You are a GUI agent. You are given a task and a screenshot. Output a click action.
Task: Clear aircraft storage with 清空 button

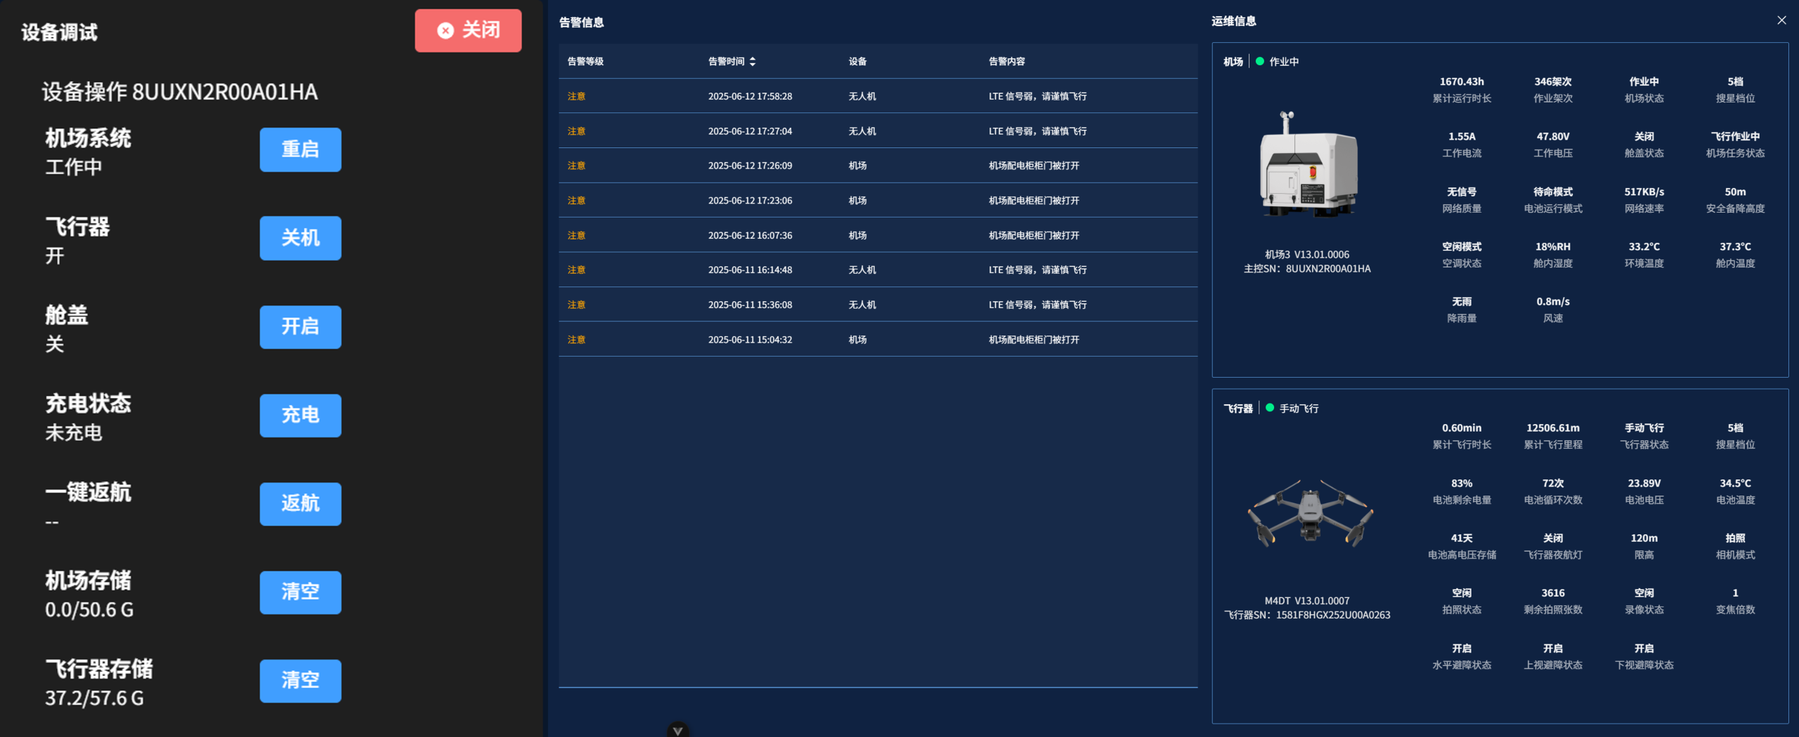300,680
